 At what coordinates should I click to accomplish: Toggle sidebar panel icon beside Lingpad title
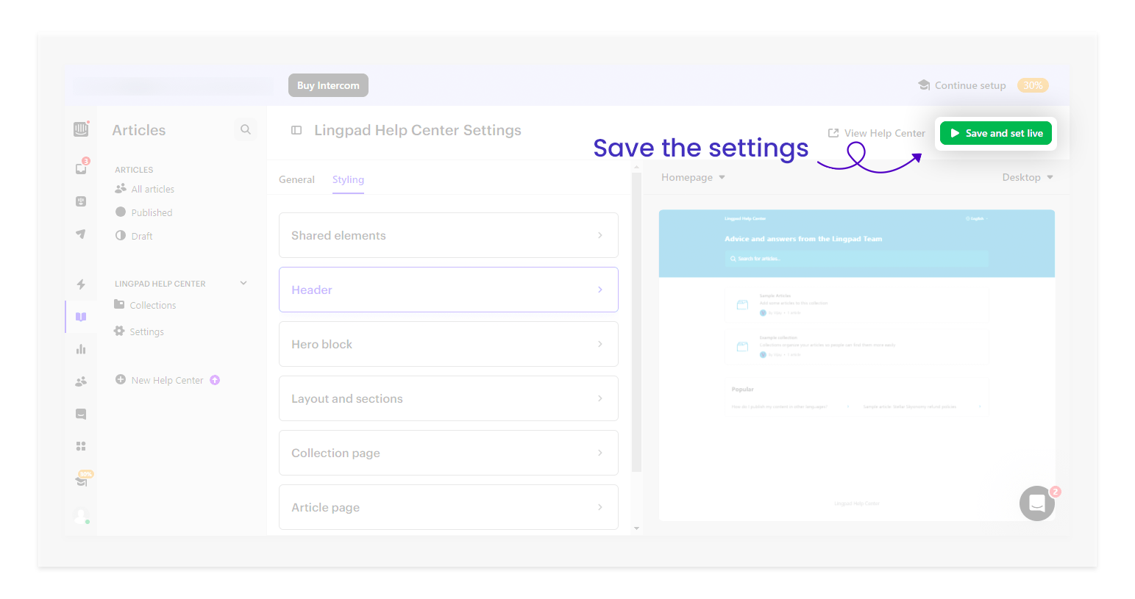[296, 130]
